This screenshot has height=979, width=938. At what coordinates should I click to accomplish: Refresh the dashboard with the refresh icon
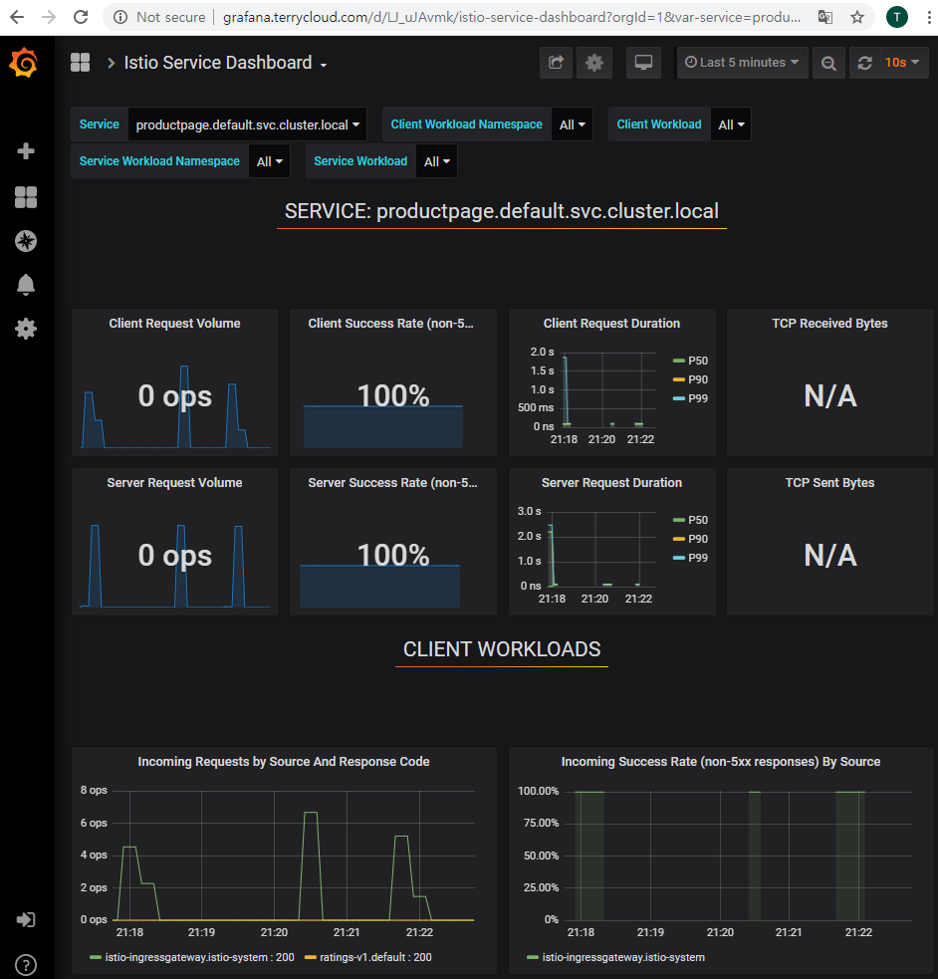tap(865, 63)
